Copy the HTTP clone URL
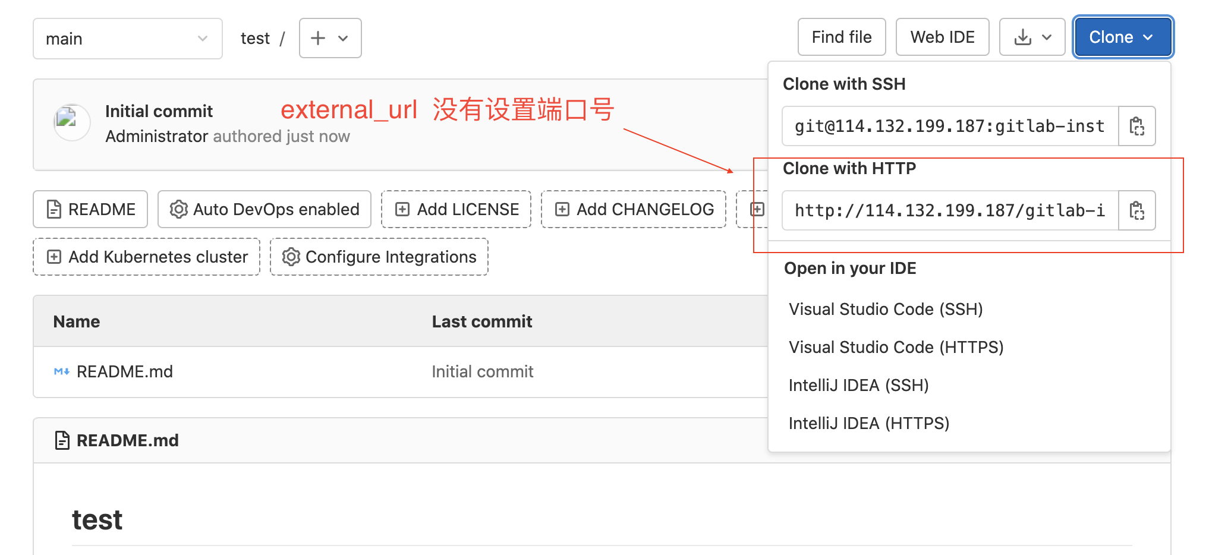 1136,210
